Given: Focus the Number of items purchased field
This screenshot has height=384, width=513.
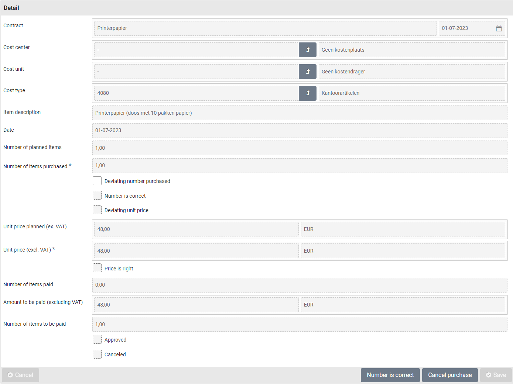Looking at the screenshot, I should (299, 166).
